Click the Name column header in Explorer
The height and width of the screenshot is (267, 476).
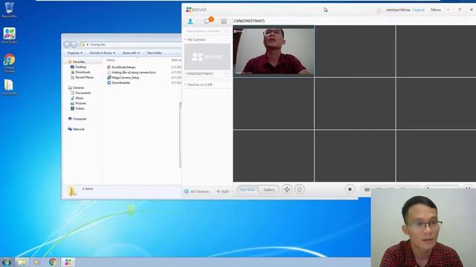[x=111, y=60]
